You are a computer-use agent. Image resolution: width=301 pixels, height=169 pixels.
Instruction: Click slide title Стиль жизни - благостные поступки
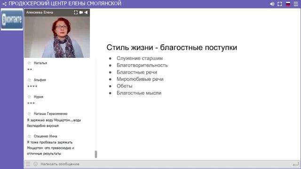tap(172, 47)
